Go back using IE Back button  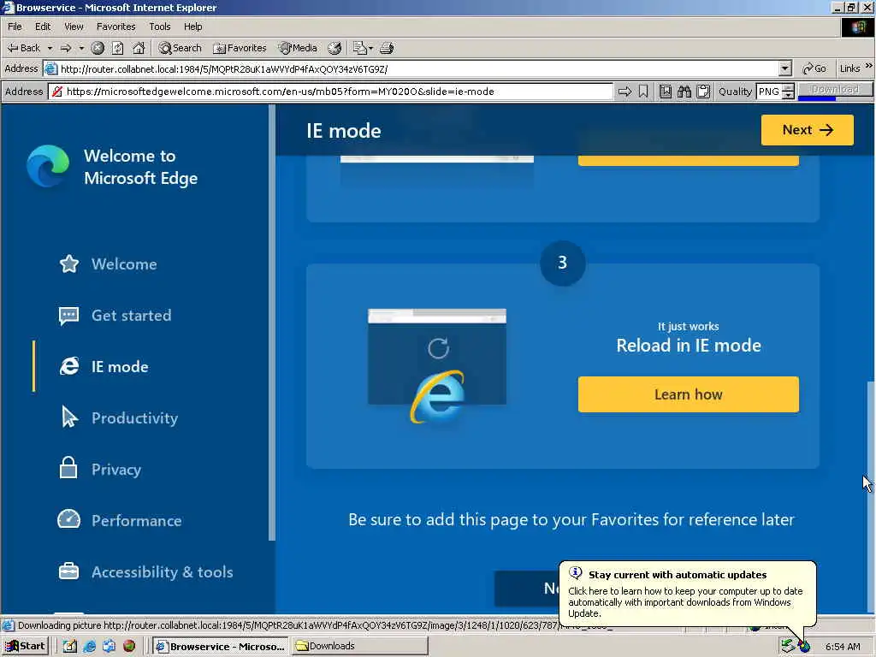[x=23, y=48]
